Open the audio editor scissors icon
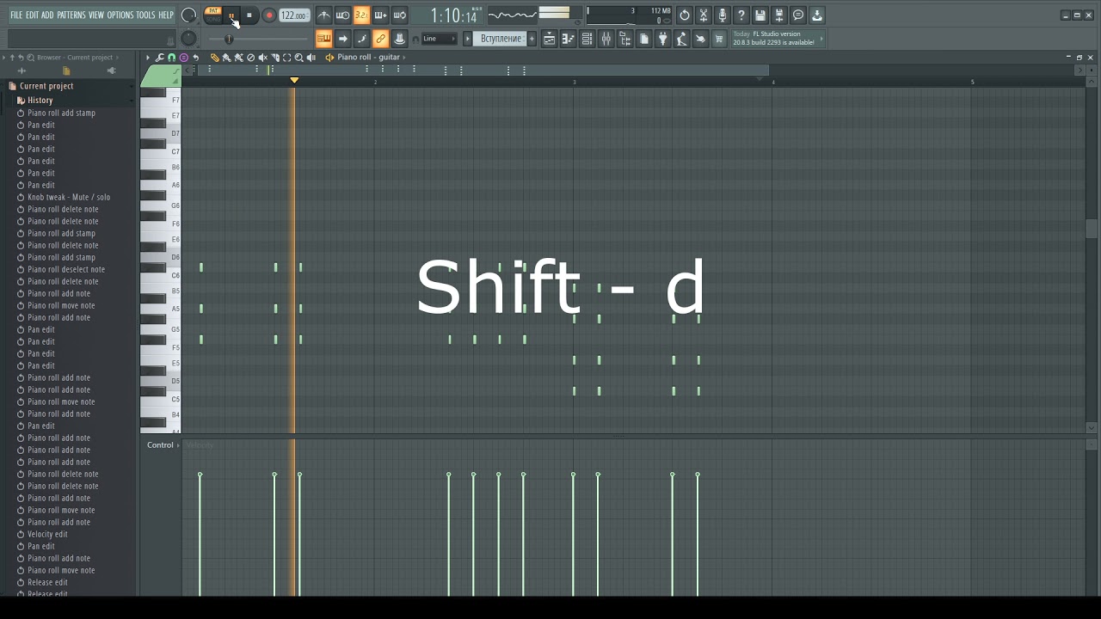The image size is (1101, 619). pyautogui.click(x=704, y=15)
